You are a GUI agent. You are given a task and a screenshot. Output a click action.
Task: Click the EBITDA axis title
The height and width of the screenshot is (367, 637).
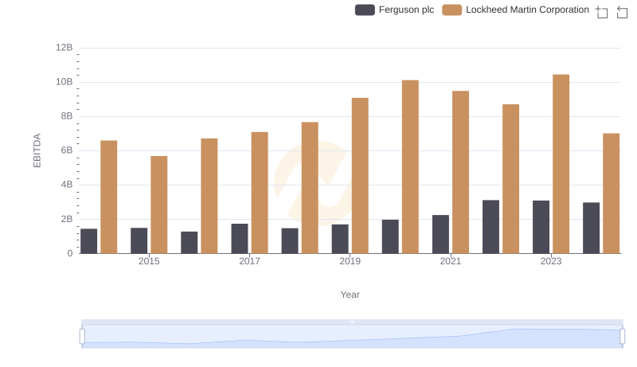point(37,150)
